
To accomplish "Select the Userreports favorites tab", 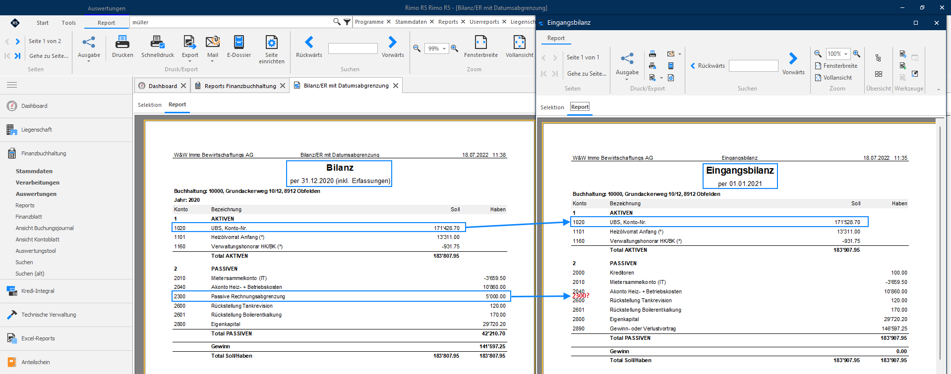I will click(484, 22).
